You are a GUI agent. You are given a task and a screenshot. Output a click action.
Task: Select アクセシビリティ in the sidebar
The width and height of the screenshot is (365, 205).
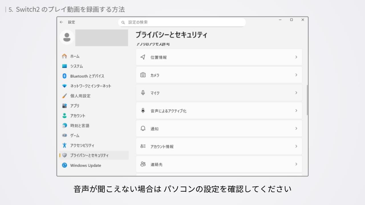[82, 145]
